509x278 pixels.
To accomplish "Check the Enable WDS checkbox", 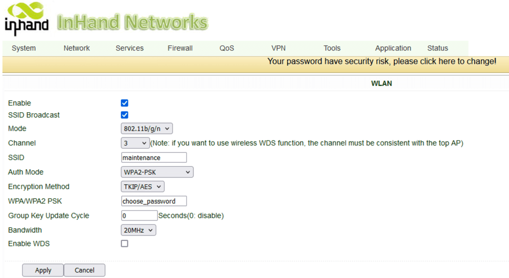I will click(x=125, y=244).
